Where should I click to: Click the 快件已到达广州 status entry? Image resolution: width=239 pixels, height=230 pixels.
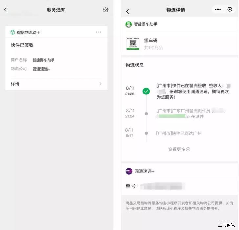pos(179,133)
